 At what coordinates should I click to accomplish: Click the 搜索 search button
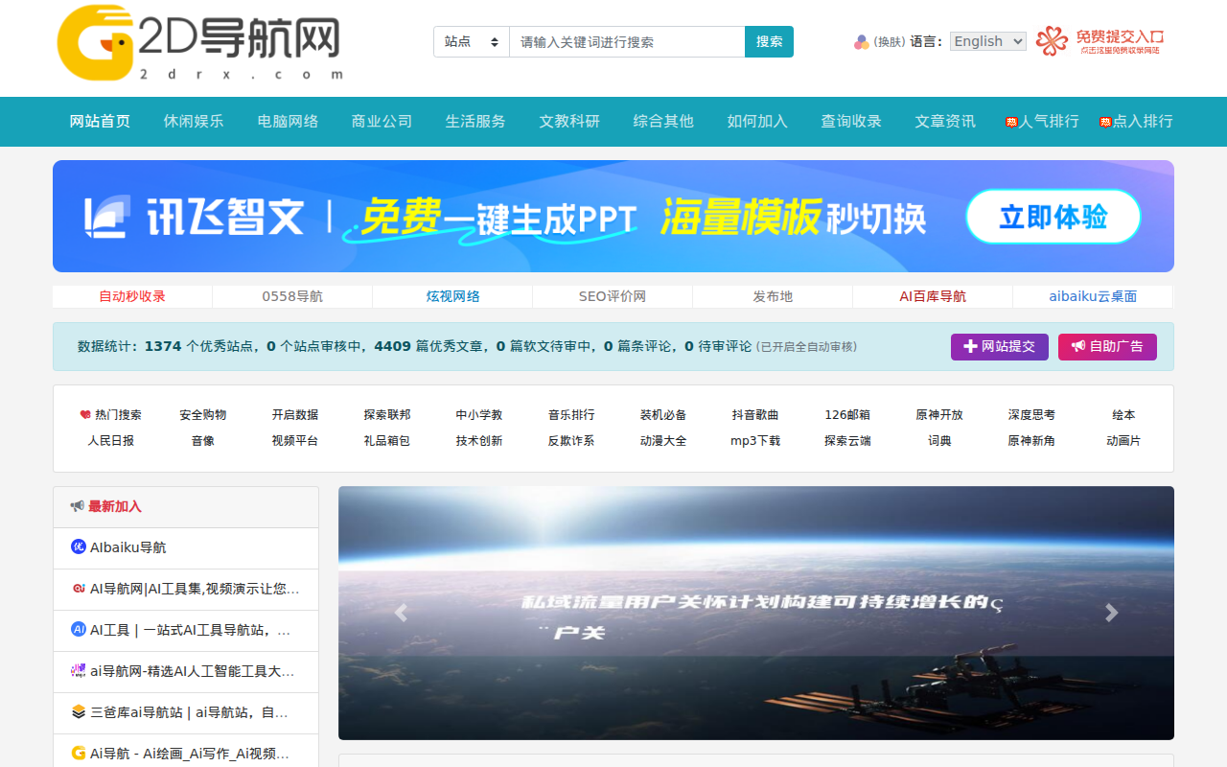[769, 41]
